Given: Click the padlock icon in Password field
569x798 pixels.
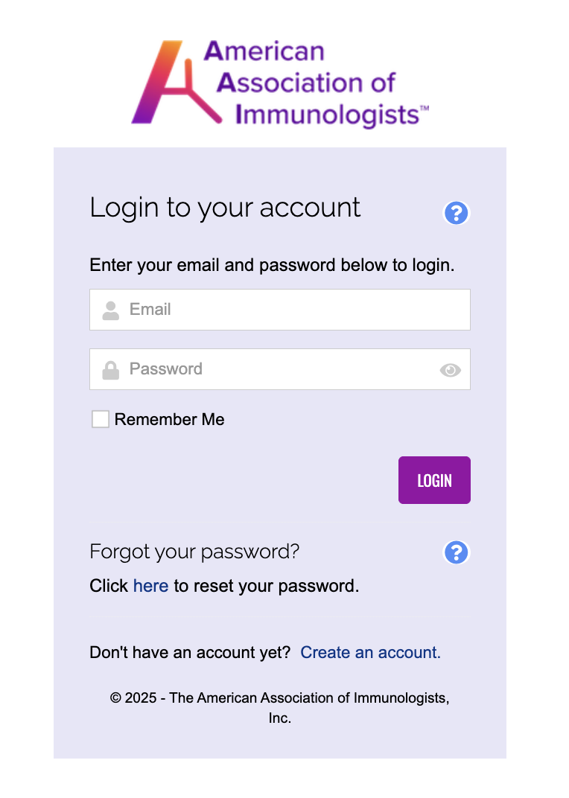Looking at the screenshot, I should (x=111, y=370).
